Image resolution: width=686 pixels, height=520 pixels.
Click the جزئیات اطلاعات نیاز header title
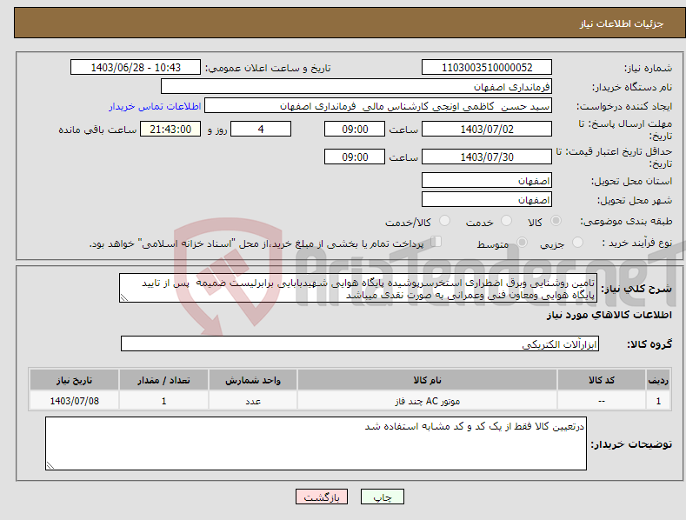(x=622, y=23)
